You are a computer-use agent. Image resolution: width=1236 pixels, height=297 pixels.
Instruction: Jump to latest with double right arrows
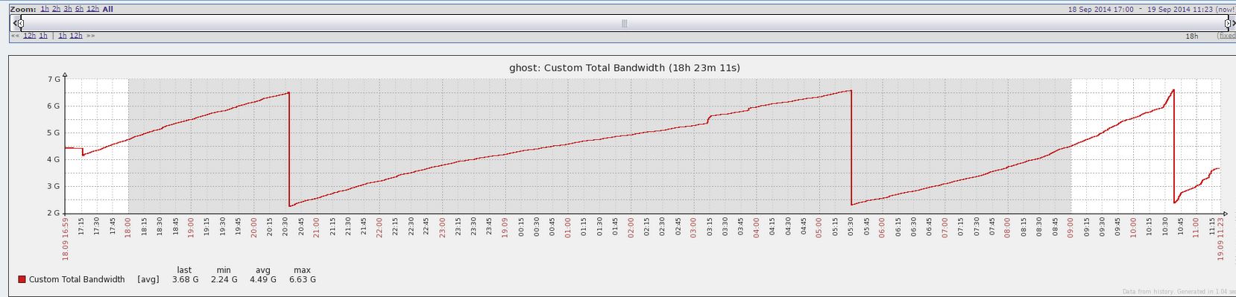click(x=91, y=36)
